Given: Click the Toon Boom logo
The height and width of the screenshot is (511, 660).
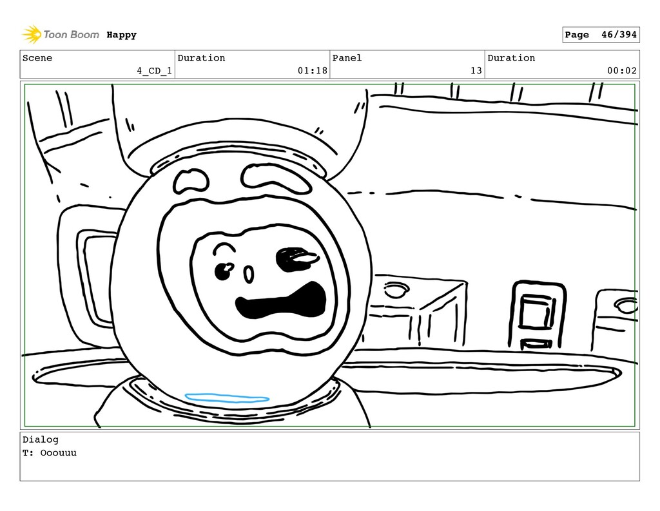Looking at the screenshot, I should click(x=61, y=35).
